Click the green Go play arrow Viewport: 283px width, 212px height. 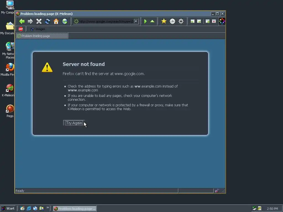[x=145, y=22]
